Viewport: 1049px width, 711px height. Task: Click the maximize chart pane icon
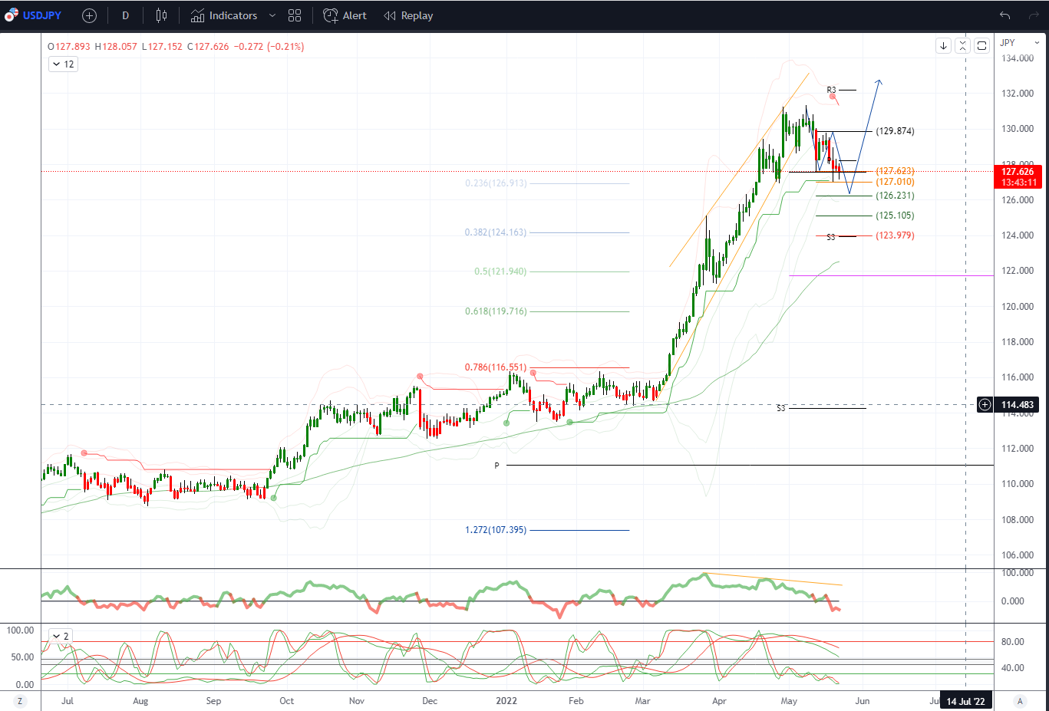(x=981, y=46)
